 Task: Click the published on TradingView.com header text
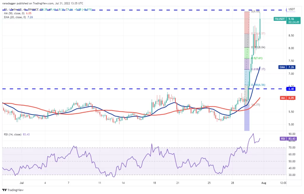tap(43, 3)
